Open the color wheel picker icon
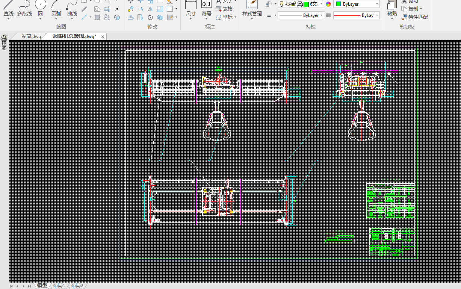The height and width of the screenshot is (289, 461). tap(328, 4)
